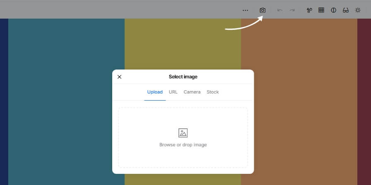Select the olive yellow color stripe
371x185 pixels.
[x=183, y=44]
